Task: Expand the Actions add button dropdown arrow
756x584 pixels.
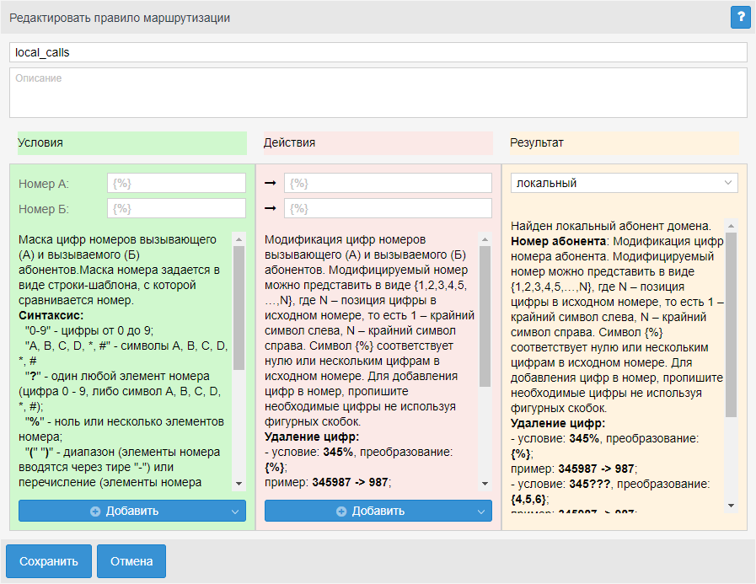Action: tap(480, 511)
